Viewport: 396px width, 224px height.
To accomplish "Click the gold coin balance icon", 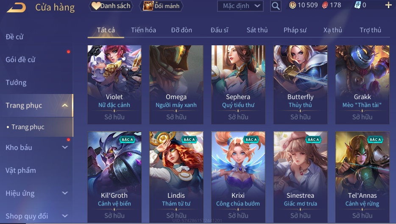I will [293, 5].
